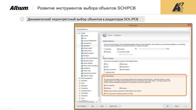The image size is (196, 110).
Task: Toggle the Connective Graph checkbox
Action: 118,52
